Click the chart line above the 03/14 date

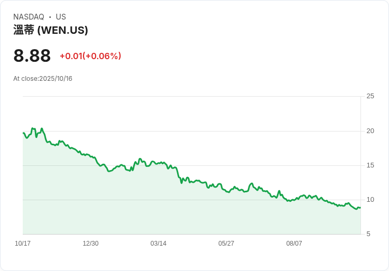pos(159,163)
